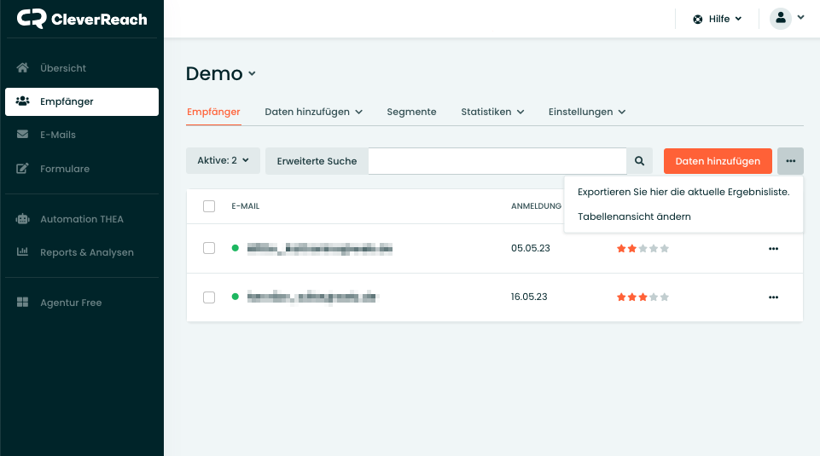The height and width of the screenshot is (456, 820).
Task: Expand user account chevron menu
Action: tap(800, 18)
